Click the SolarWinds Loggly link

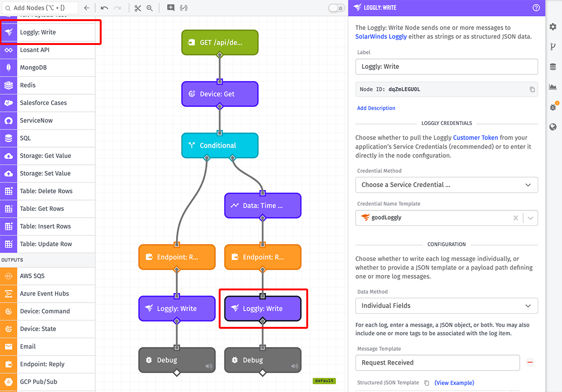pyautogui.click(x=381, y=36)
